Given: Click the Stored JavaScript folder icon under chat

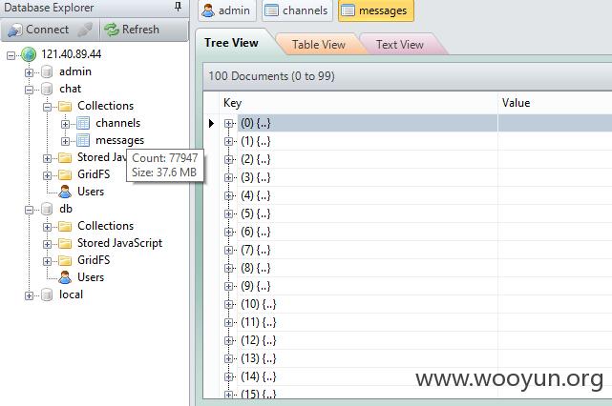Looking at the screenshot, I should [x=65, y=157].
